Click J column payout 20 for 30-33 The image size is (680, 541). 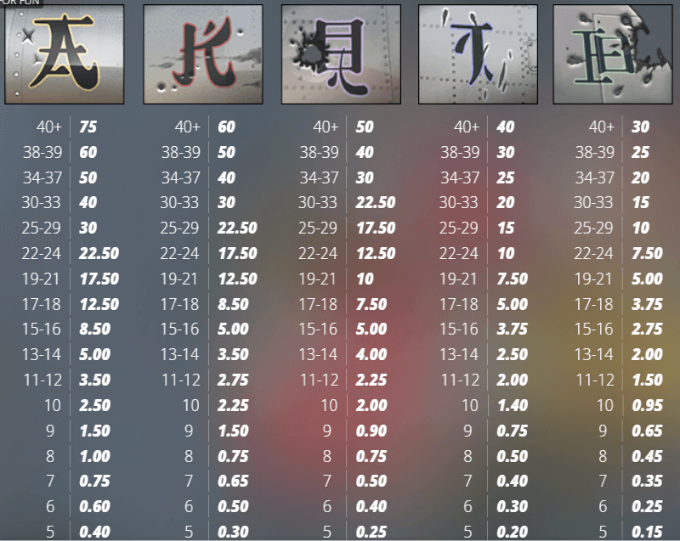click(506, 202)
